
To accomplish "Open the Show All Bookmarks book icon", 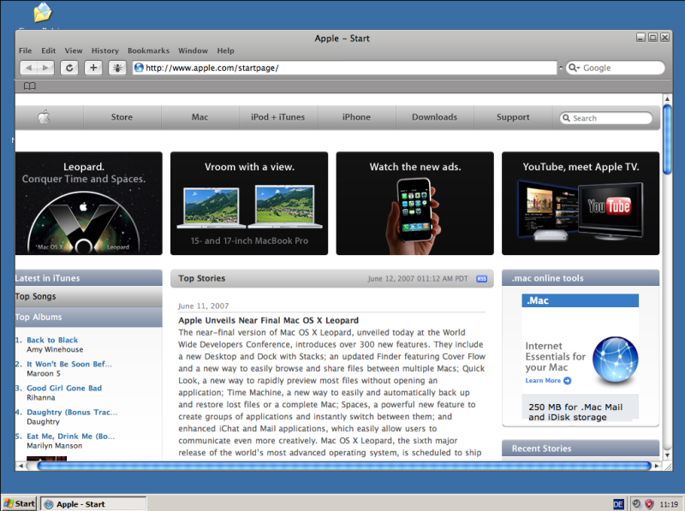I will tap(30, 86).
